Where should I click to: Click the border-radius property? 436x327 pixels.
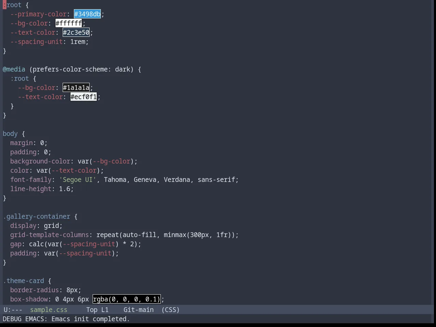(34, 290)
